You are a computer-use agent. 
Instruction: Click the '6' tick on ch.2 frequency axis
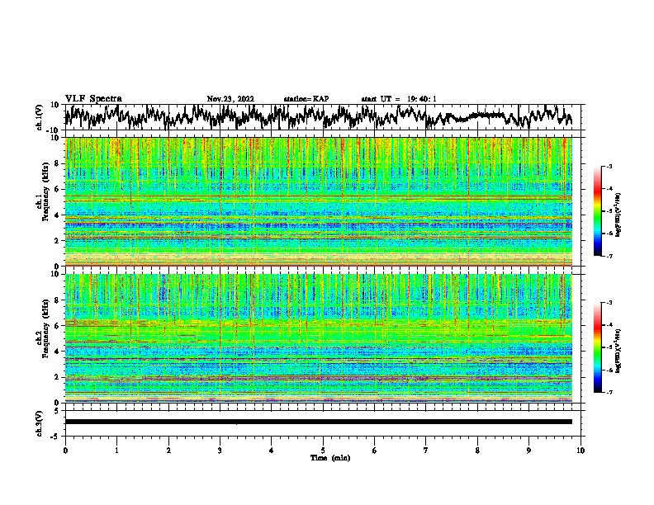[x=57, y=326]
